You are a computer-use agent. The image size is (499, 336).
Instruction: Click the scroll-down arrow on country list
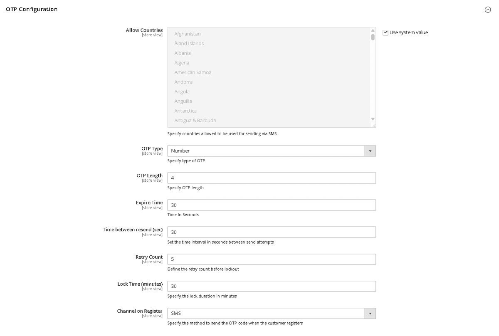click(x=372, y=118)
